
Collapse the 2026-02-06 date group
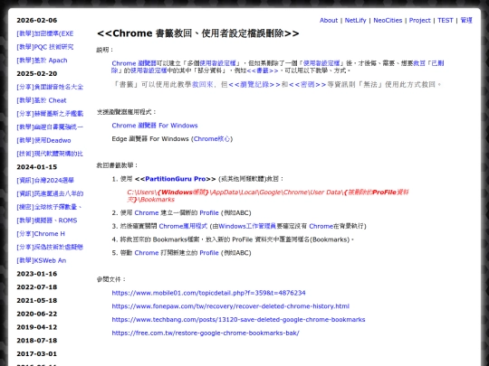point(37,20)
